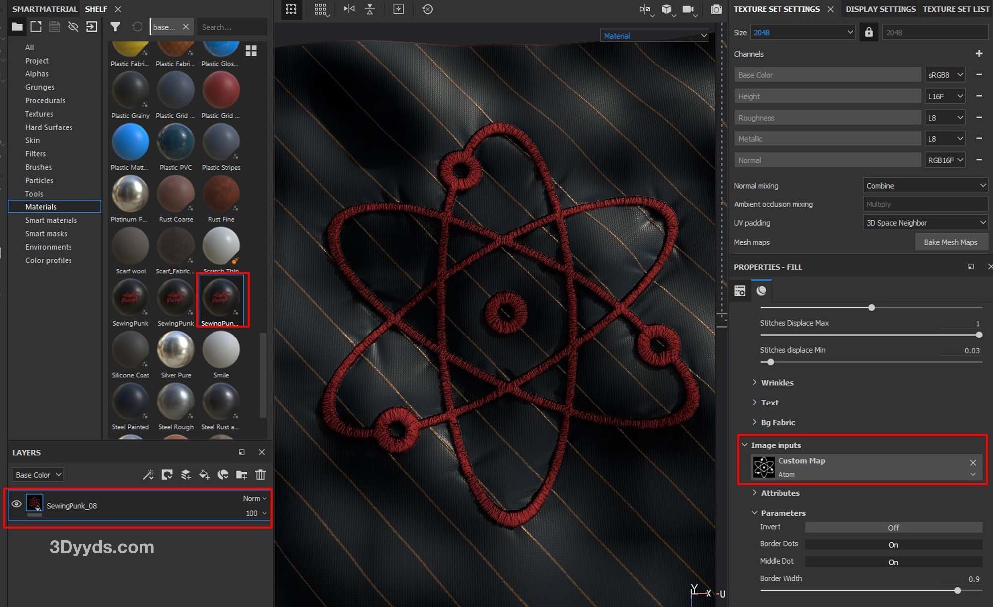Toggle the Invert parameter Off switch
The image size is (993, 607).
click(x=893, y=527)
